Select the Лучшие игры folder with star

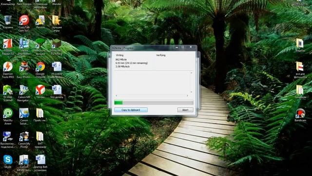[x=57, y=23]
